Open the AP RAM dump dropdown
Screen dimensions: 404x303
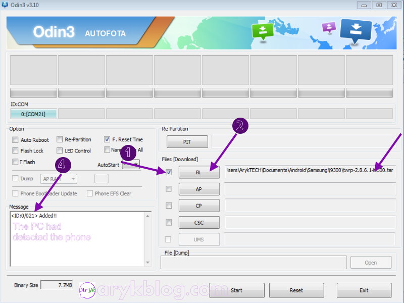pos(59,179)
